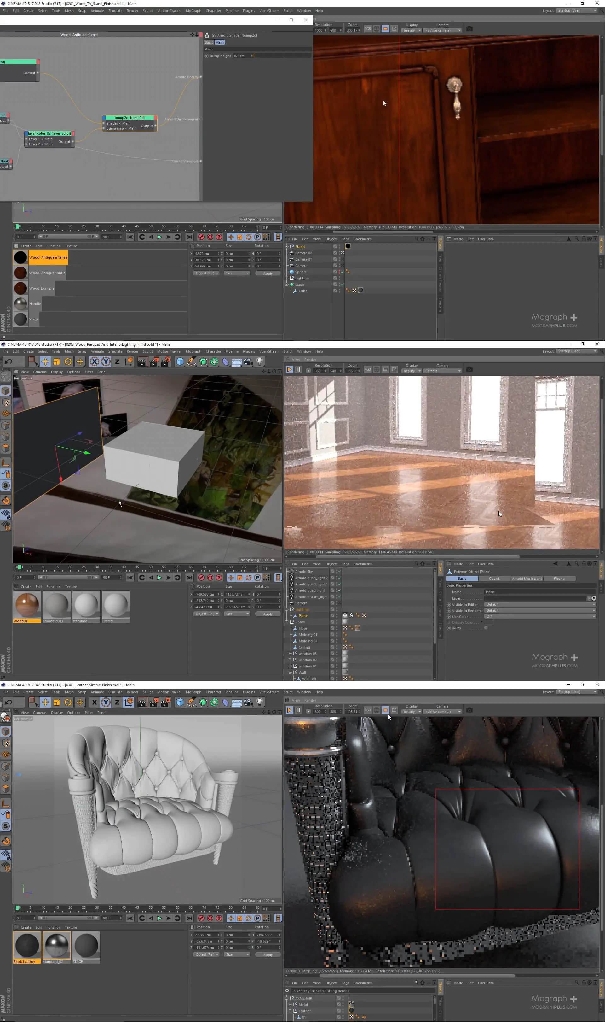Pause IPR render in Wood_Parquet Arnold view
605x1022 pixels.
(298, 369)
